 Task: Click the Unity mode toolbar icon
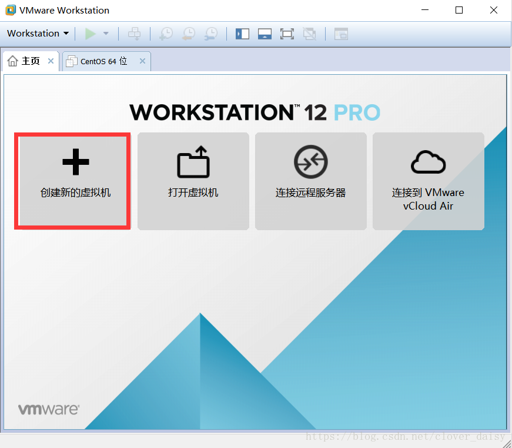click(309, 34)
